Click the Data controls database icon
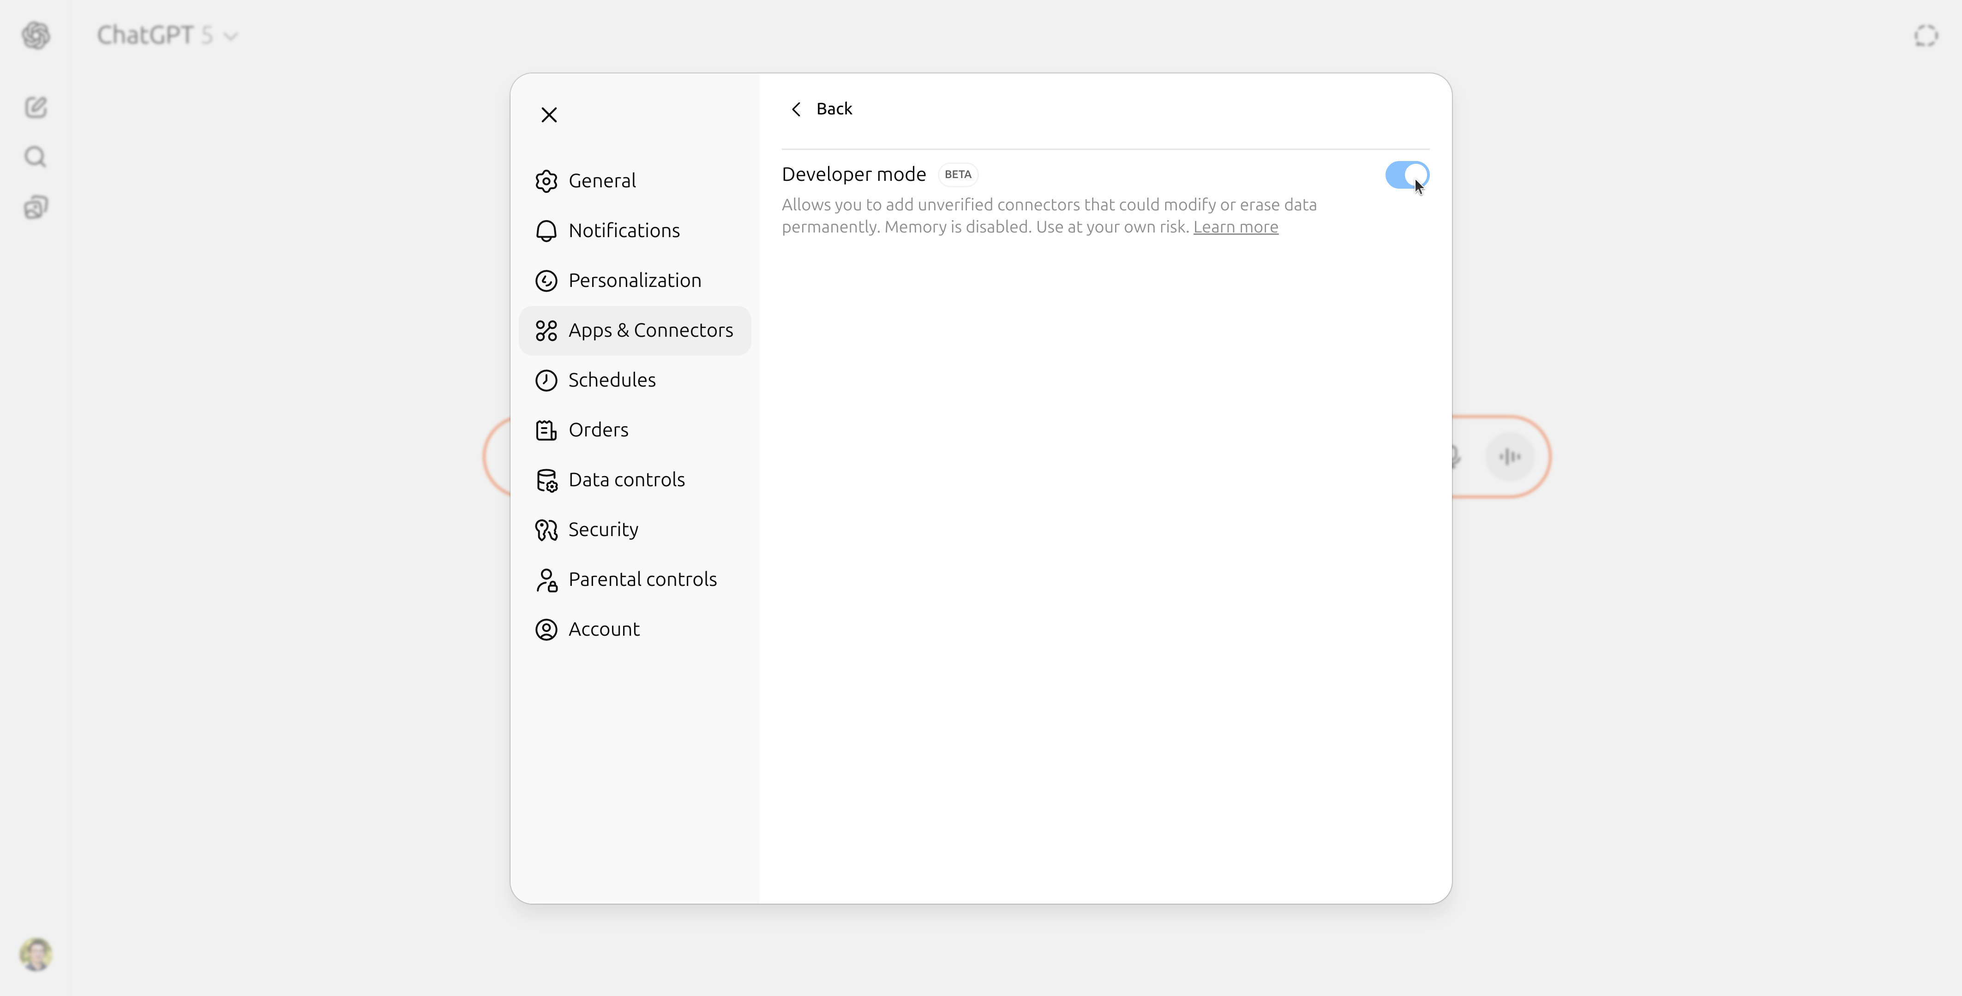 [546, 480]
